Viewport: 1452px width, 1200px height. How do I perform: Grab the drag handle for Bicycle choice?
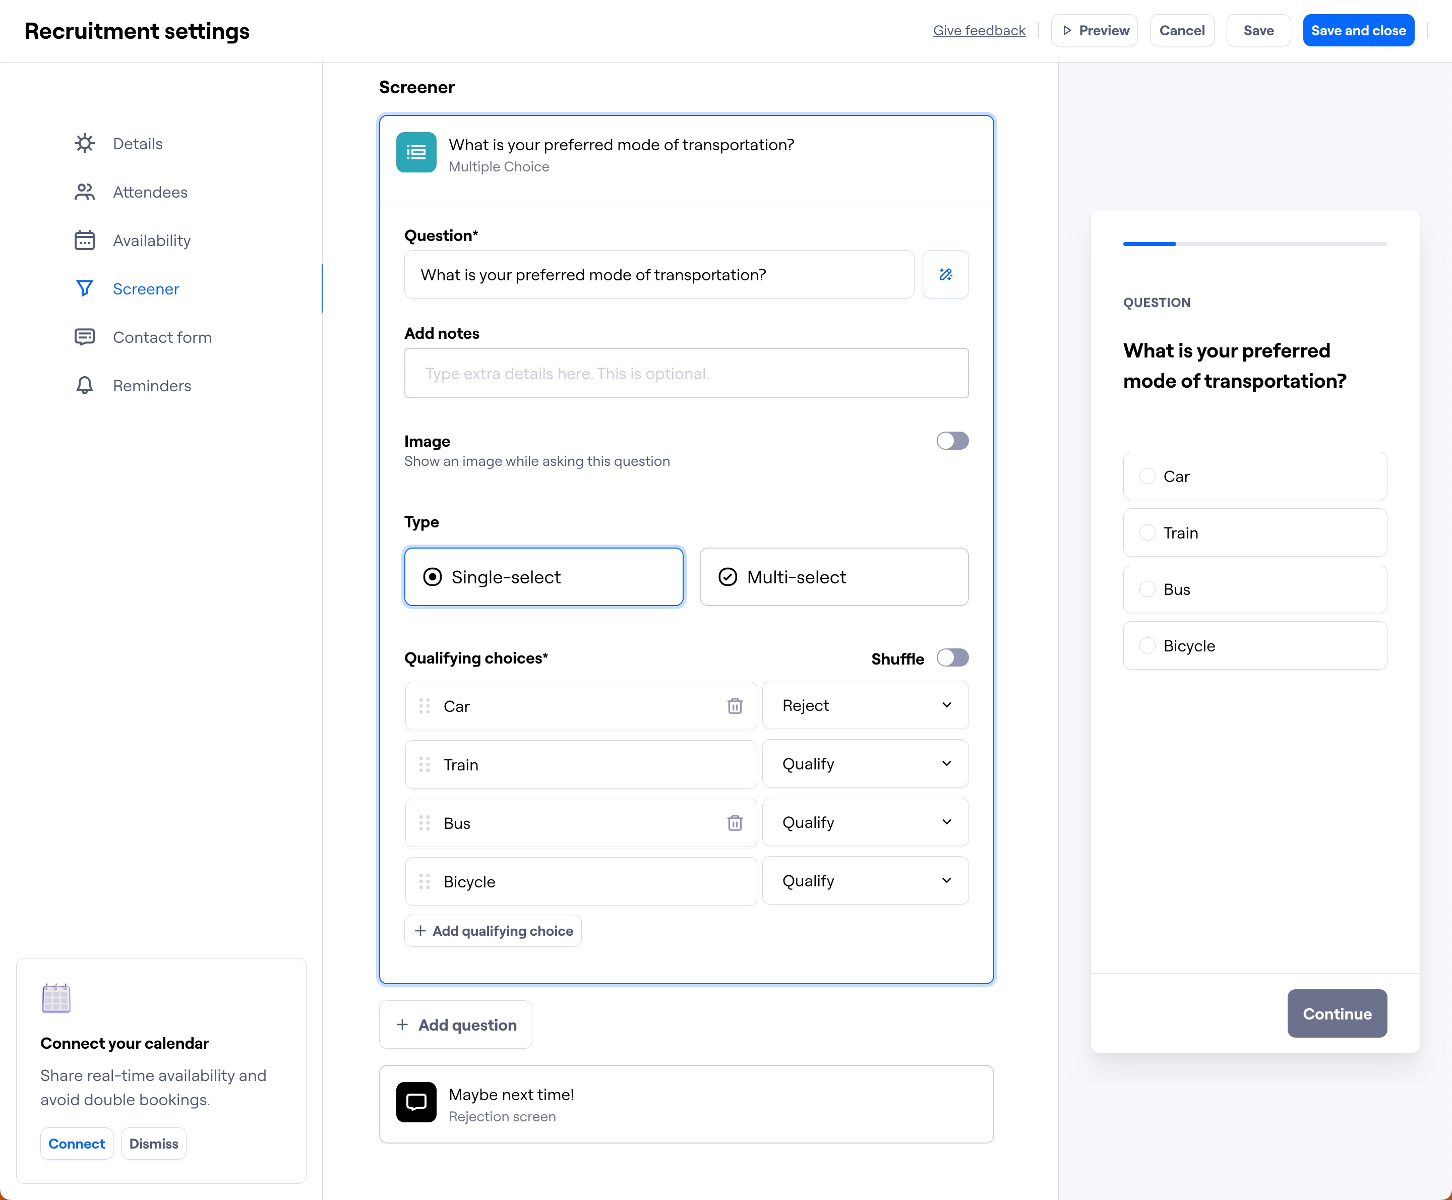[425, 881]
